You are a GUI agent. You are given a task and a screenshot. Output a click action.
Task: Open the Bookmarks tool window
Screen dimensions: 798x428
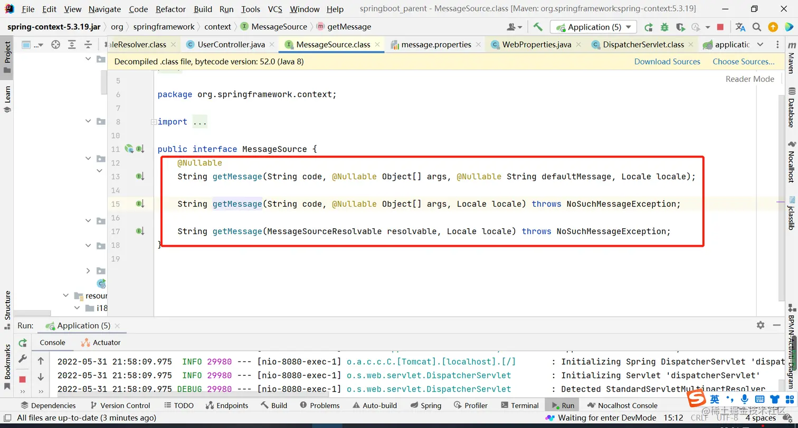click(x=7, y=367)
